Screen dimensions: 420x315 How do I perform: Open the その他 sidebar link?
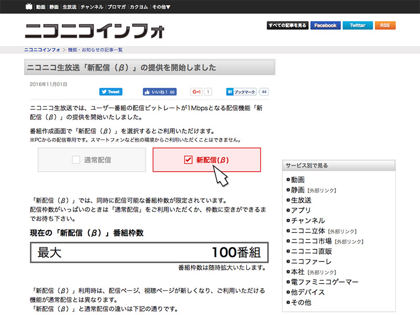coord(301,302)
